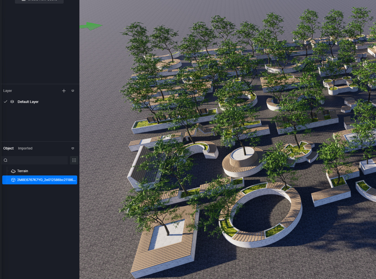This screenshot has width=376, height=279.
Task: Click the cube icon of the imported model
Action: tap(13, 180)
